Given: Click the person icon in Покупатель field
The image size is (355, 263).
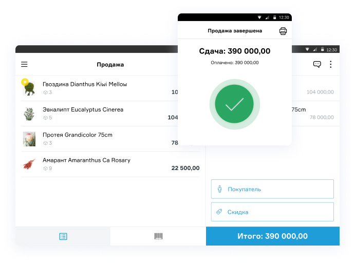Looking at the screenshot, I should [x=219, y=189].
